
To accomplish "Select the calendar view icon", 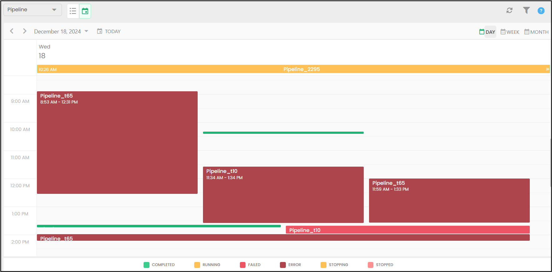I will click(85, 11).
